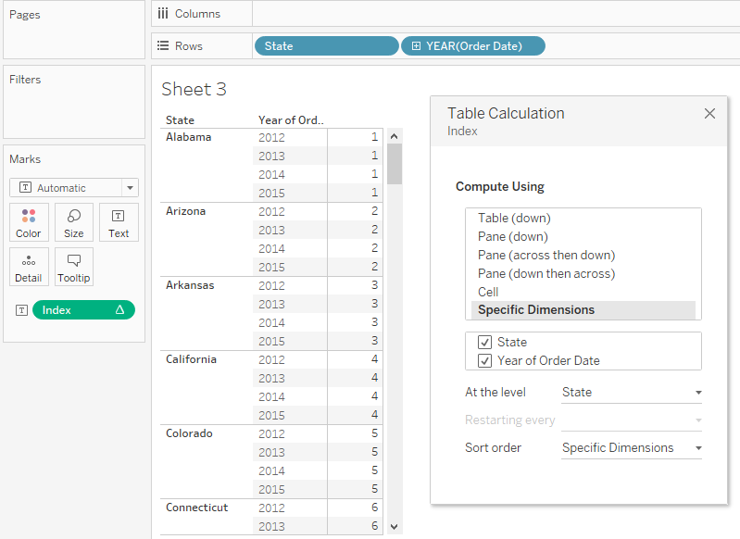Open the Text marks card
740x539 pixels.
coord(119,222)
